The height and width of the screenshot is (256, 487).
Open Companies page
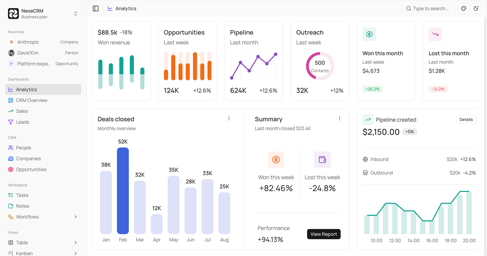tap(43, 158)
